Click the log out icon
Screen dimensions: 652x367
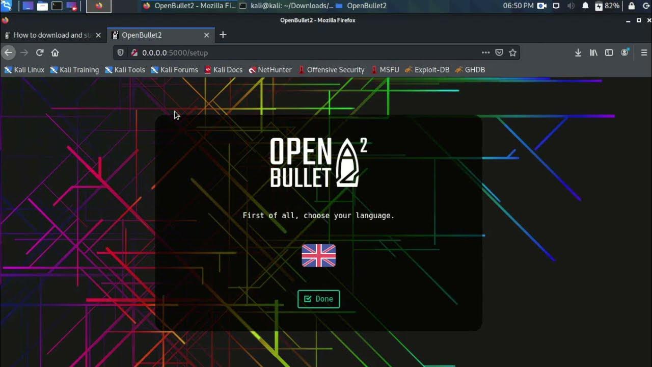(x=646, y=6)
